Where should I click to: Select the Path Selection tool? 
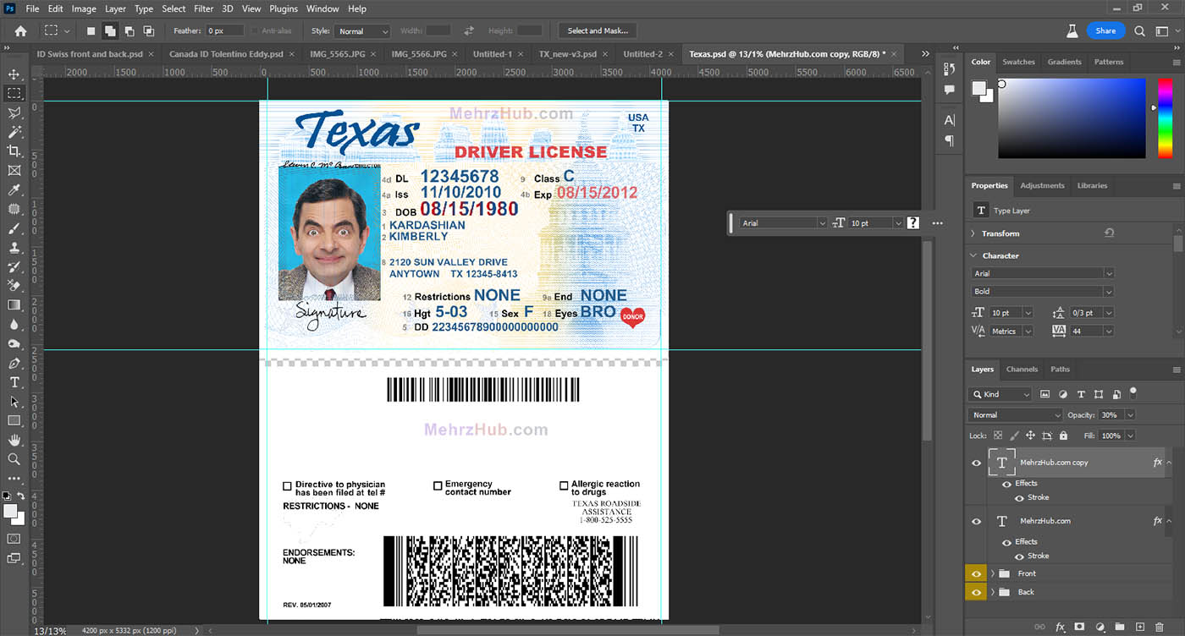pyautogui.click(x=14, y=402)
